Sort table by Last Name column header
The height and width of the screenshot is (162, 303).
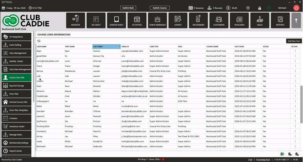click(x=106, y=46)
